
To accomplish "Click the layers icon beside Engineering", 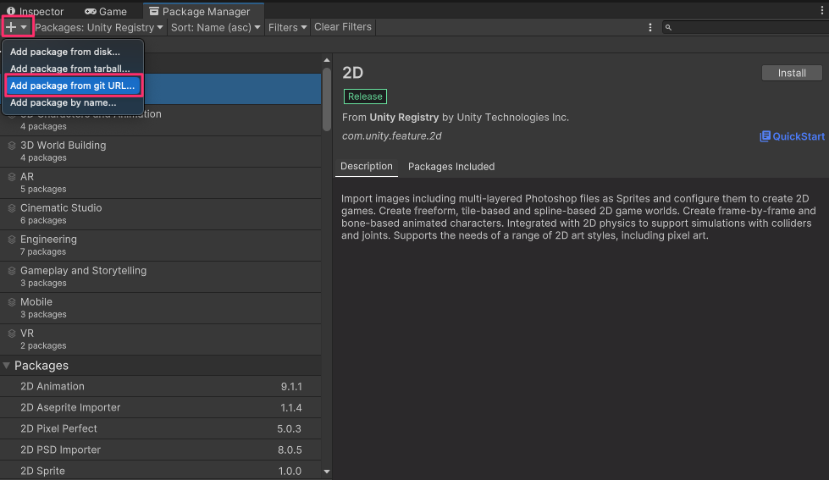I will click(x=12, y=240).
